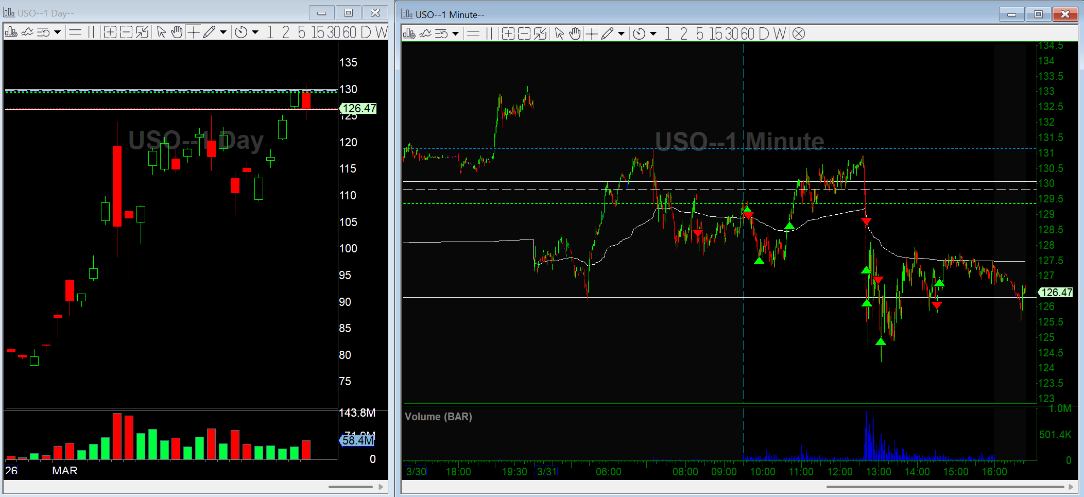The image size is (1084, 497).
Task: Click reset/undo list icon in Minute toolbar
Action: [442, 33]
